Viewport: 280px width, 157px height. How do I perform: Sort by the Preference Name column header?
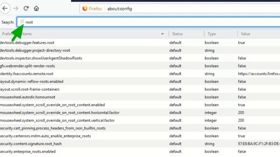point(84,34)
